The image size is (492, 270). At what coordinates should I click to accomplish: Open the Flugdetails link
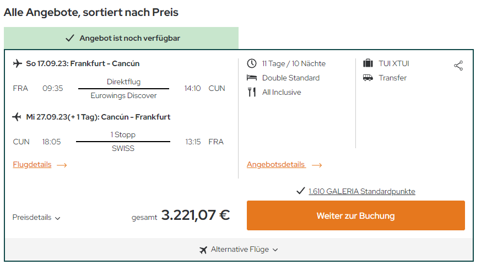click(32, 165)
